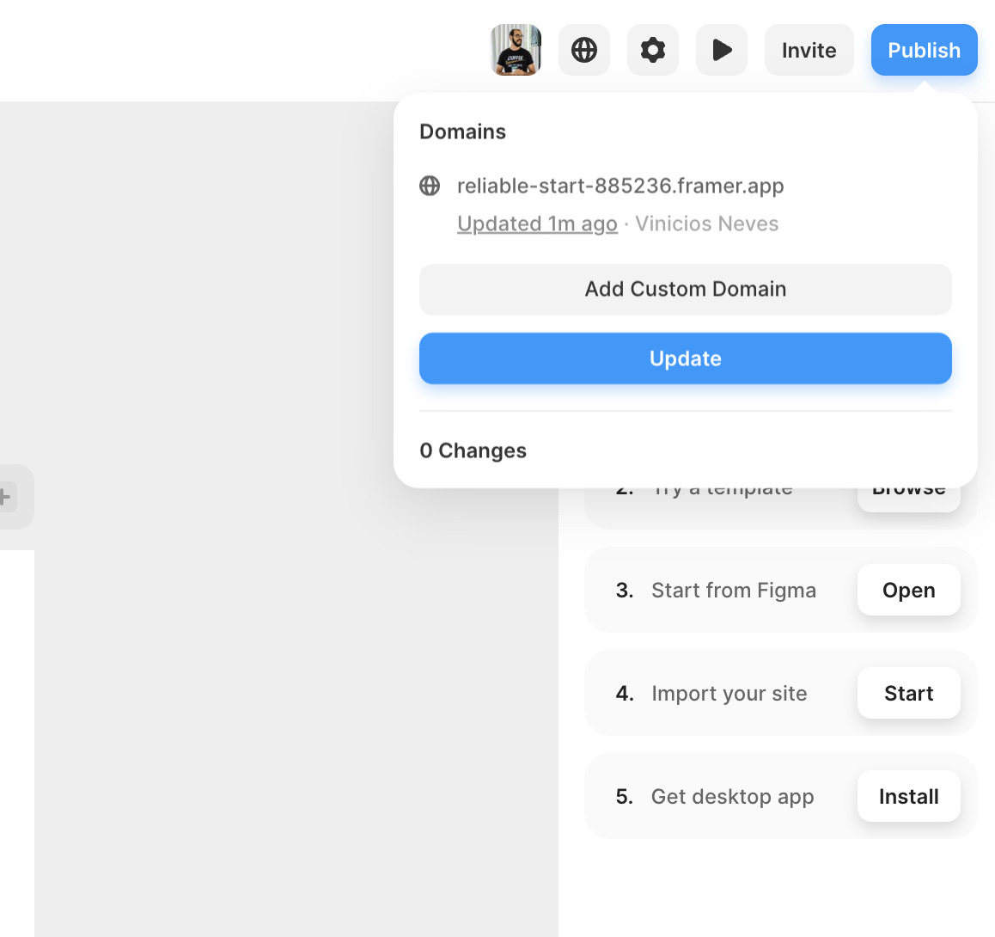Click the Invite button
995x937 pixels.
(809, 50)
